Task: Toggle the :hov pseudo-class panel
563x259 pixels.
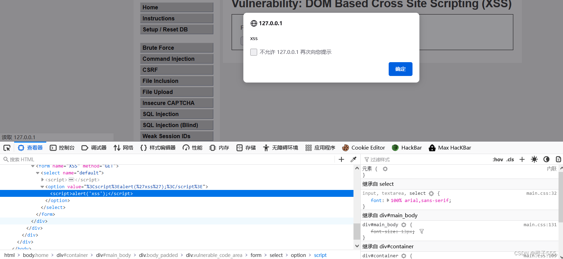Action: coord(497,160)
